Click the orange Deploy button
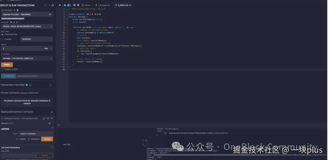Image resolution: width=328 pixels, height=160 pixels. pos(7,65)
